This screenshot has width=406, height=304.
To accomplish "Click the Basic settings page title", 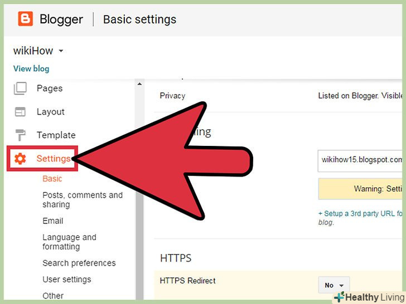I will [139, 19].
